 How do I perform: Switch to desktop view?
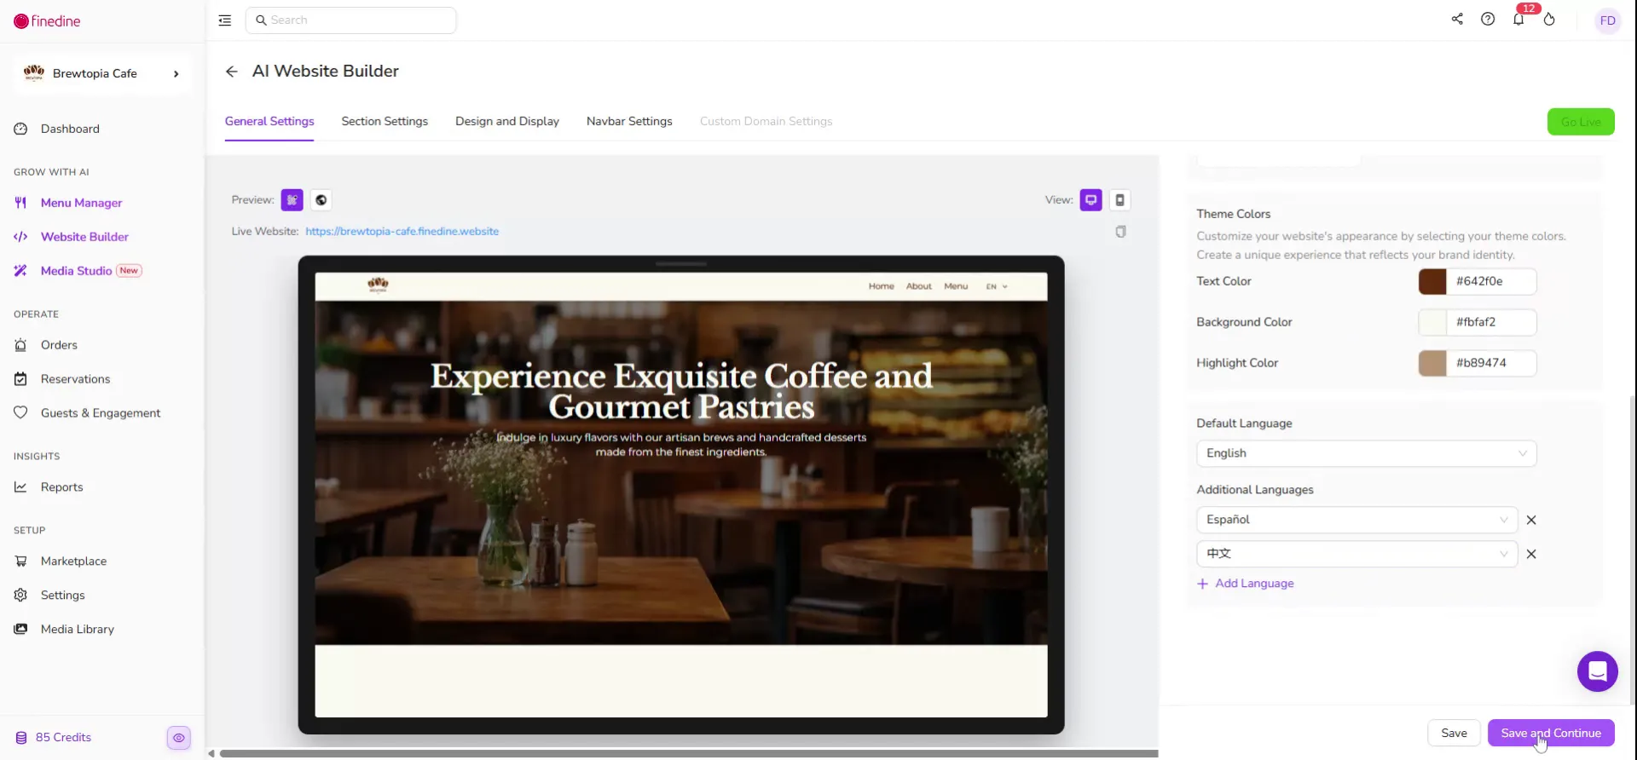pos(1091,200)
